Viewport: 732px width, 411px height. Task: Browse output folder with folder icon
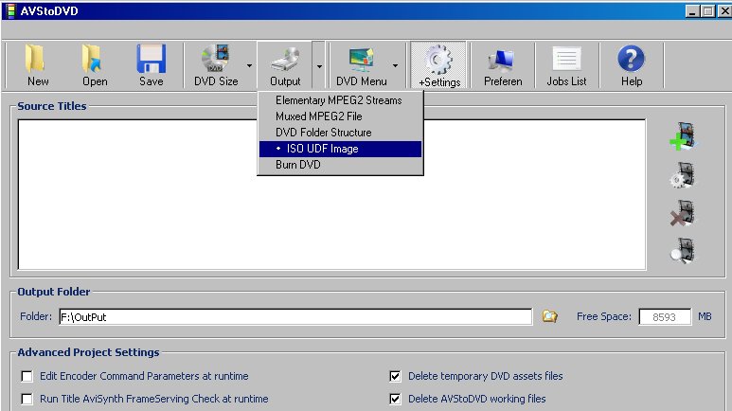point(549,316)
